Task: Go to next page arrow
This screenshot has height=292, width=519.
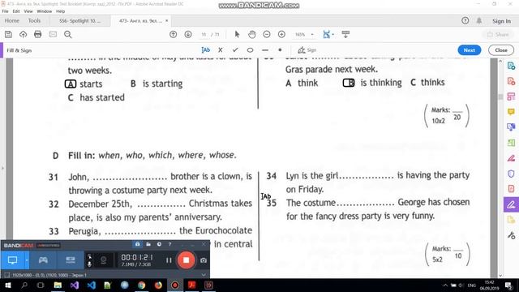Action: (188, 34)
